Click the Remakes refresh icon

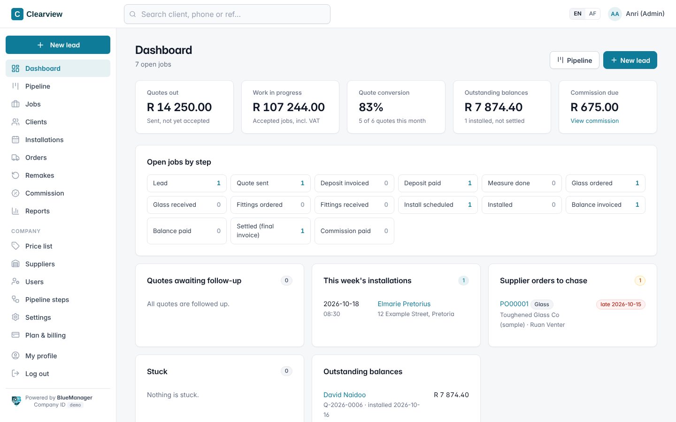click(x=15, y=175)
